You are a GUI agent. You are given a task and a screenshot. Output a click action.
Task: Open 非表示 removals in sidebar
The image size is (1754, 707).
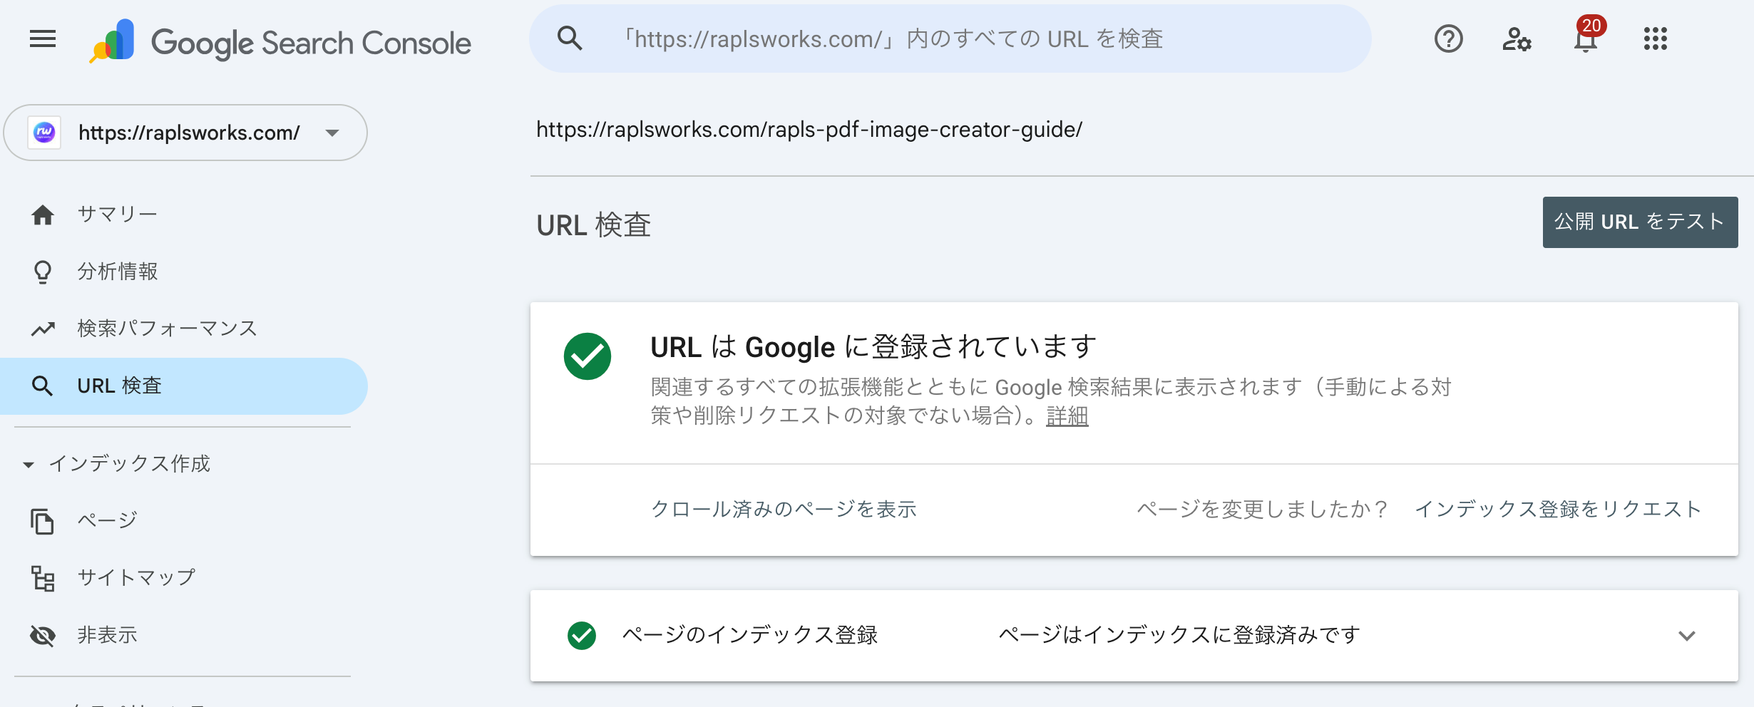[184, 634]
